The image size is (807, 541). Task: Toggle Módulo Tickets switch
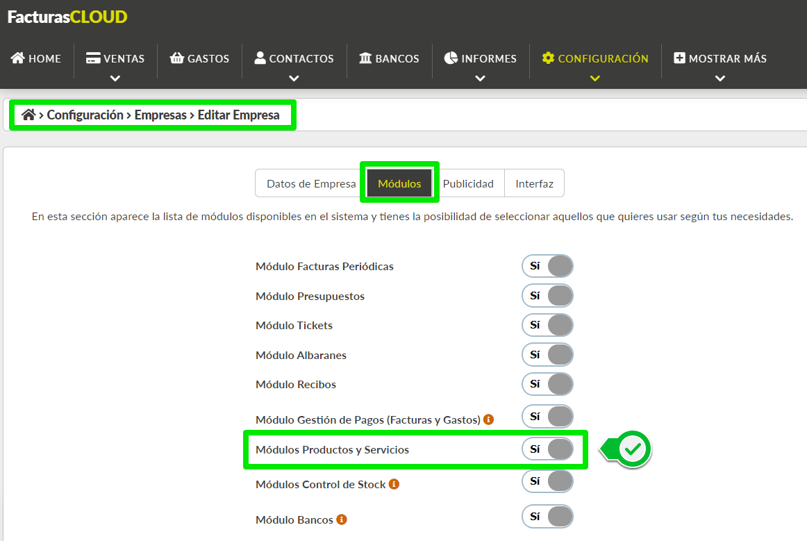click(x=547, y=325)
